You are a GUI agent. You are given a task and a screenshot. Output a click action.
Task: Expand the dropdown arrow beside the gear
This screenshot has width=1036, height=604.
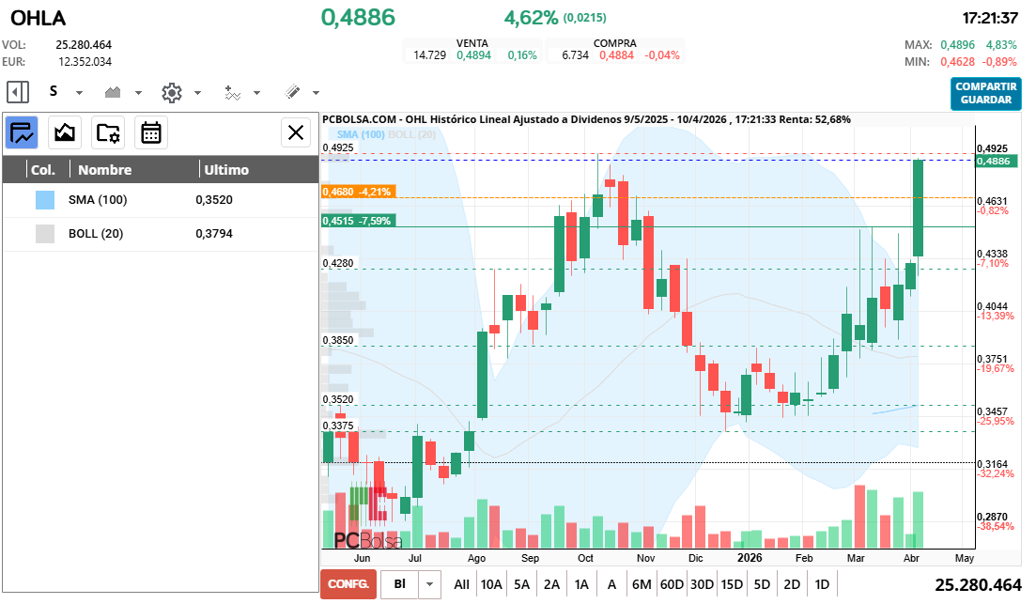click(x=197, y=93)
